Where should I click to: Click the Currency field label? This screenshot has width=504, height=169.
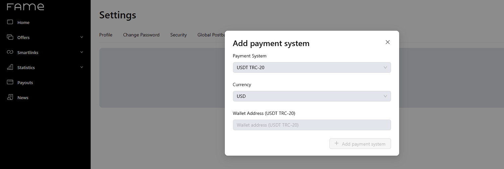(242, 84)
